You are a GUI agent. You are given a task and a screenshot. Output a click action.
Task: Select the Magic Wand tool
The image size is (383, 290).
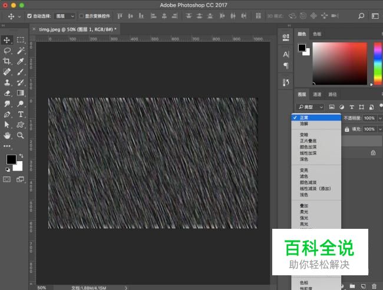[21, 51]
